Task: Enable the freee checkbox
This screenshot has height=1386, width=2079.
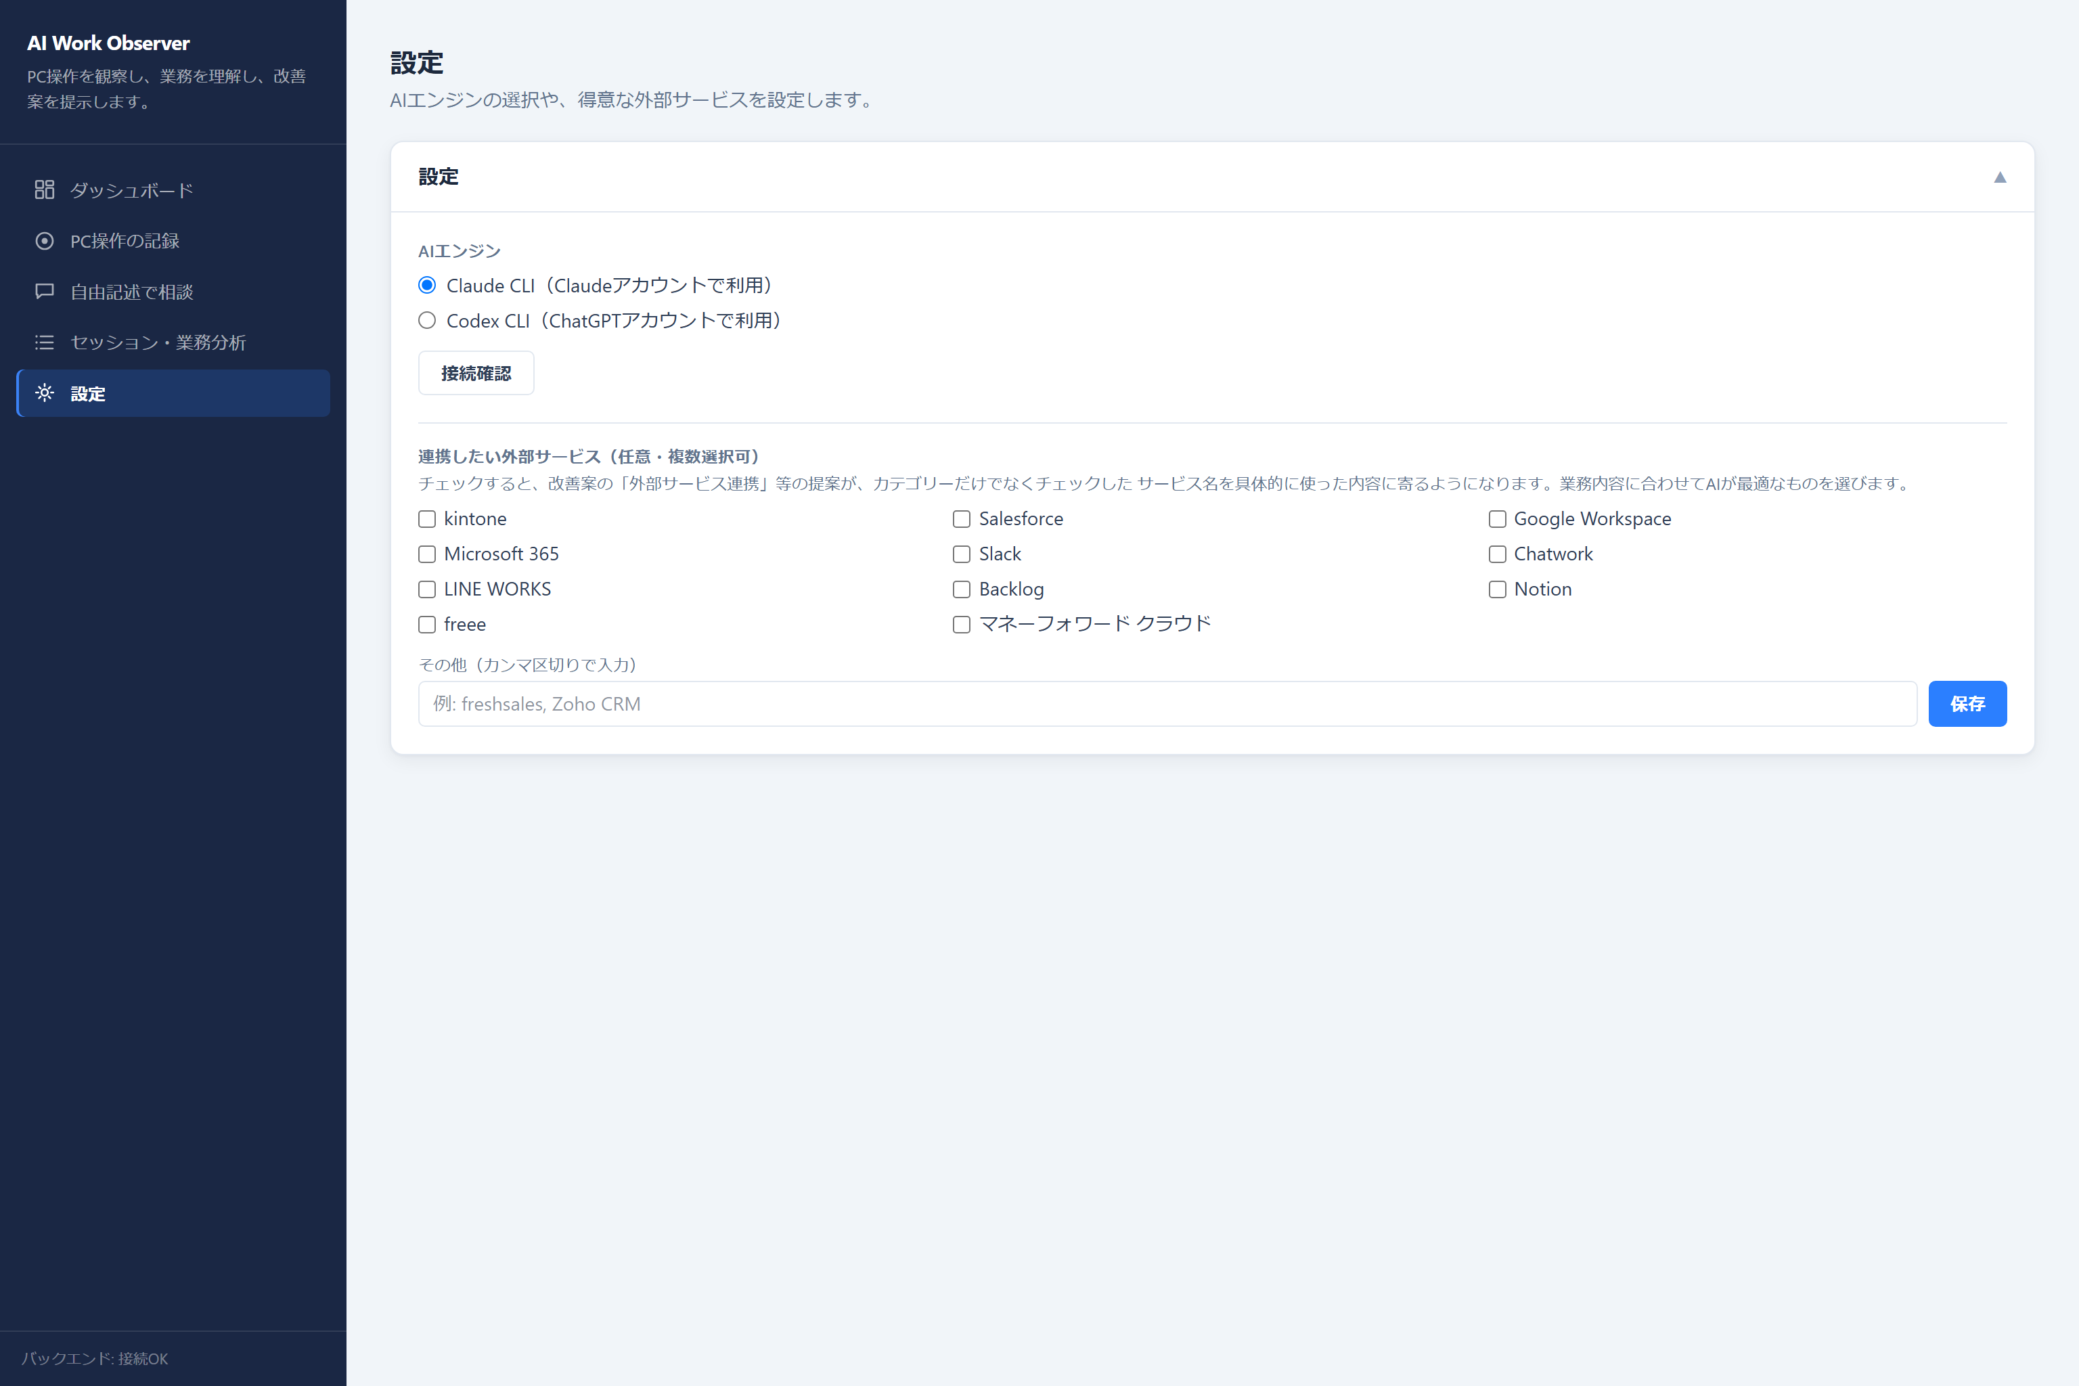Action: pyautogui.click(x=427, y=625)
